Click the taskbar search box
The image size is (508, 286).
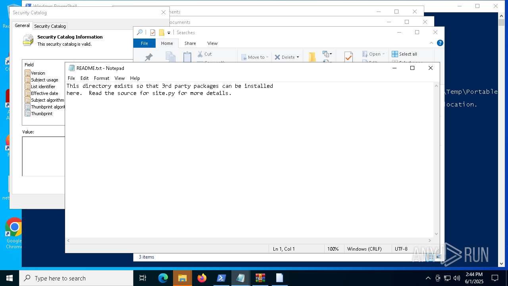[x=76, y=278]
